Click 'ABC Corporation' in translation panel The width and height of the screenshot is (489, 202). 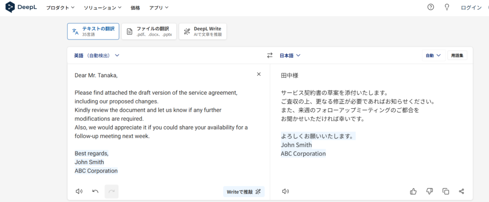click(303, 153)
